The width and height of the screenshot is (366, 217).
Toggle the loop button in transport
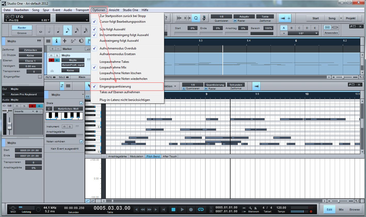[x=201, y=210]
